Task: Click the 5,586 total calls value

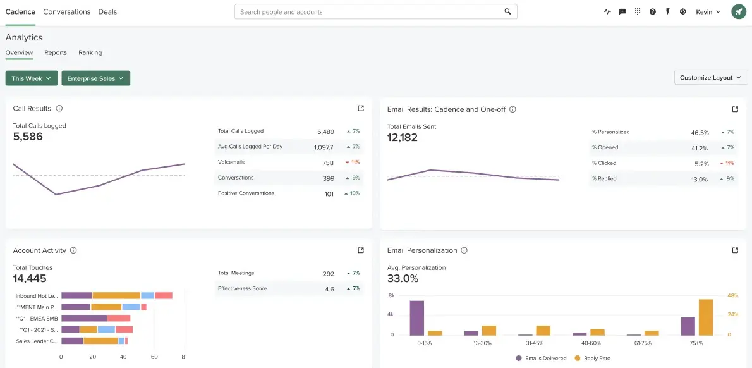Action: [28, 137]
